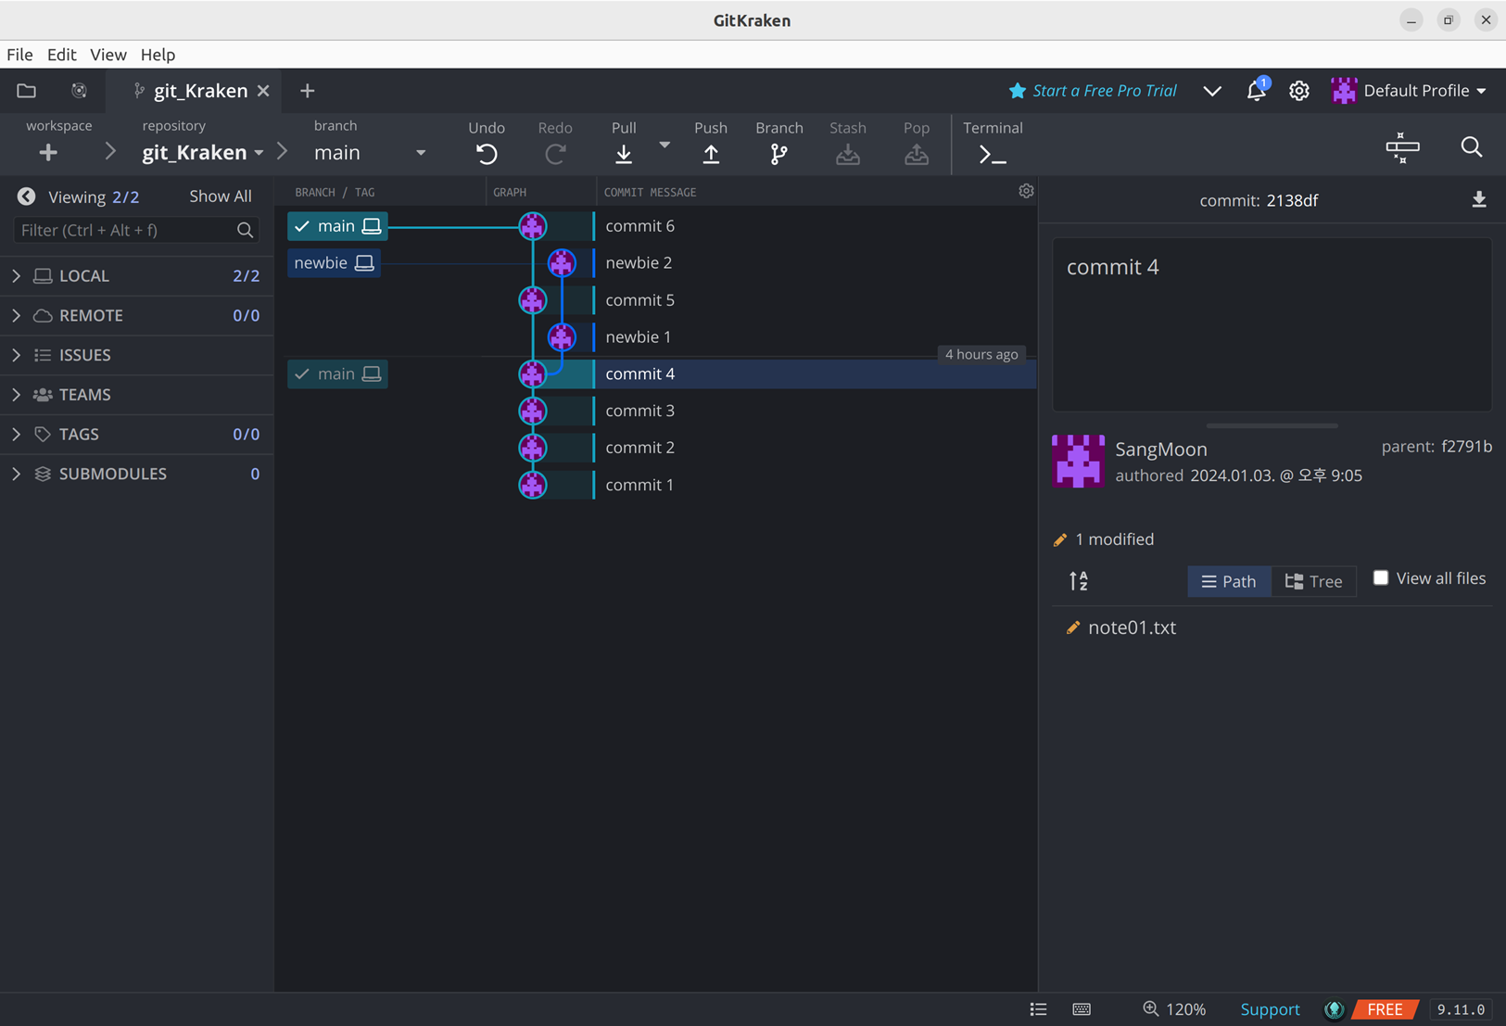Push commits with the Push icon

click(x=711, y=154)
